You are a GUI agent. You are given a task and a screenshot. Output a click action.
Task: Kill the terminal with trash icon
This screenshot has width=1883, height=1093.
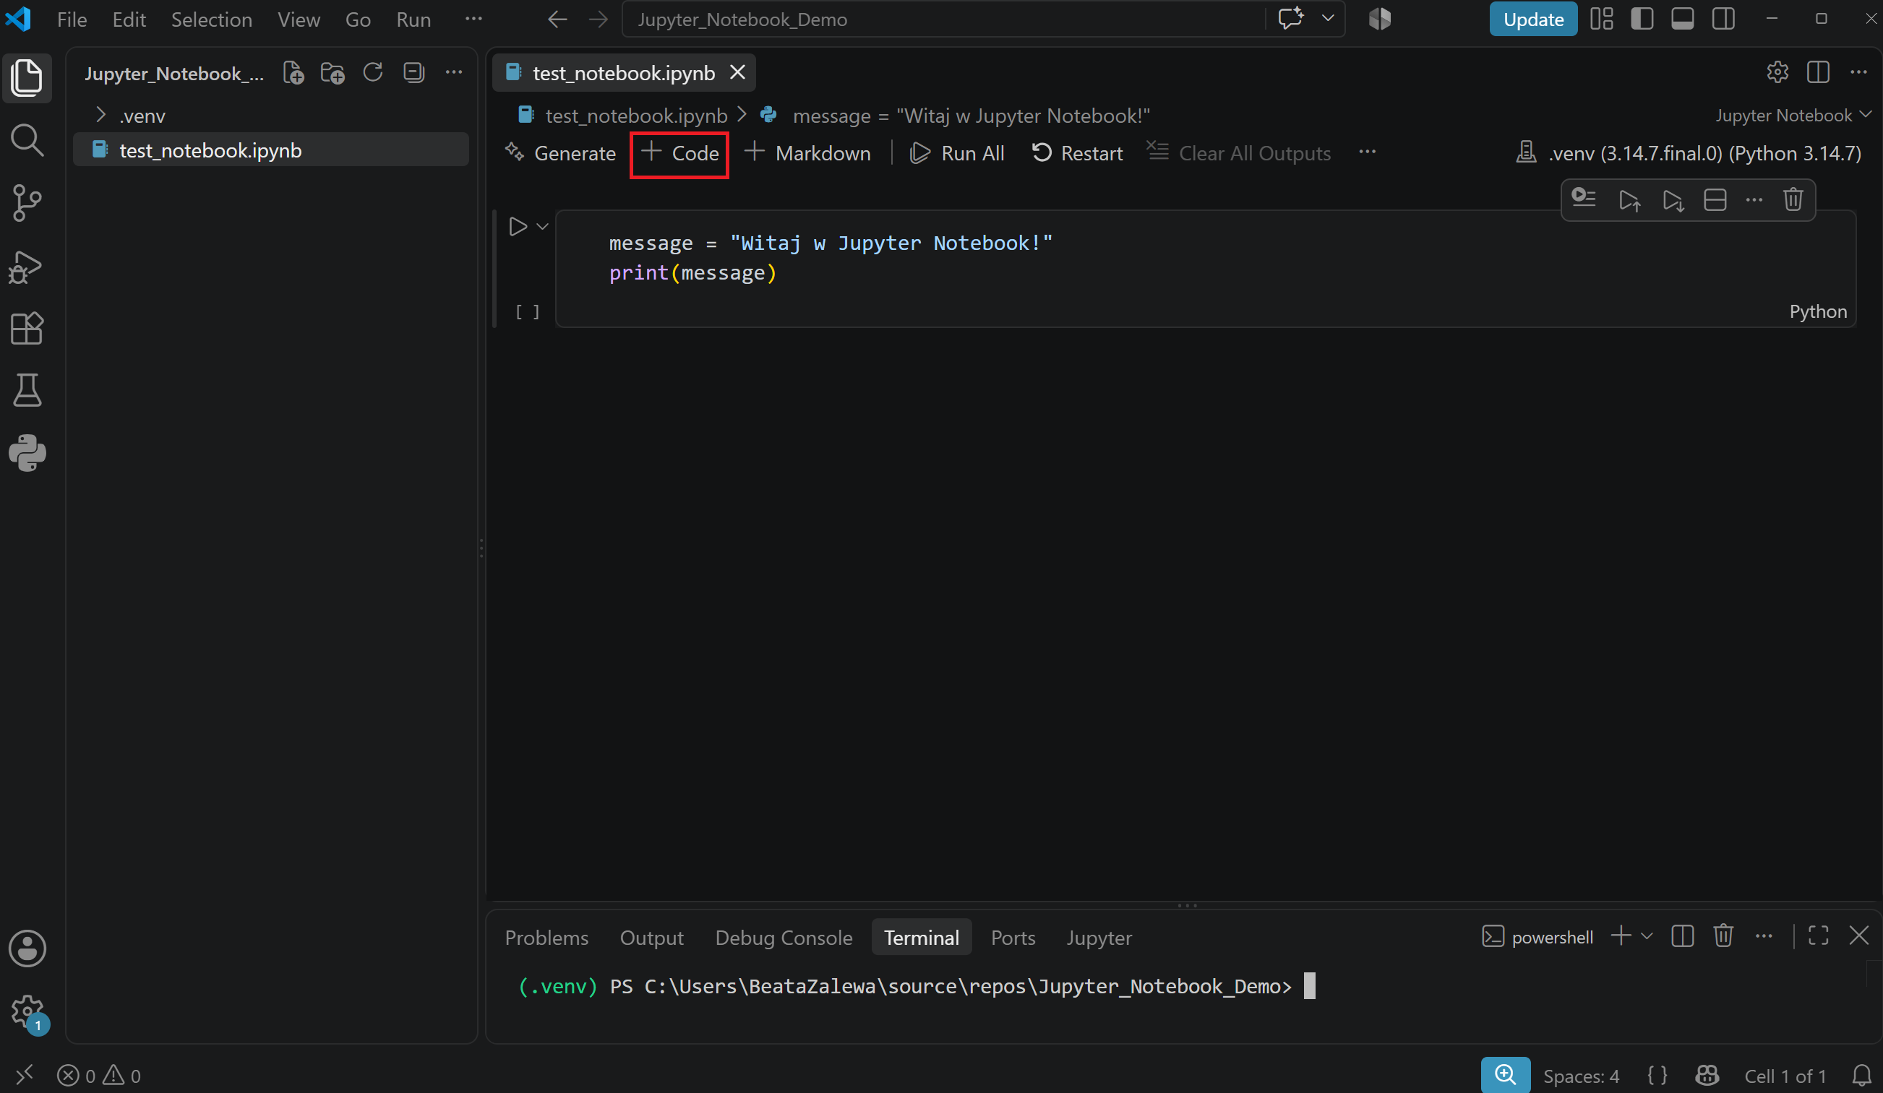pos(1723,936)
